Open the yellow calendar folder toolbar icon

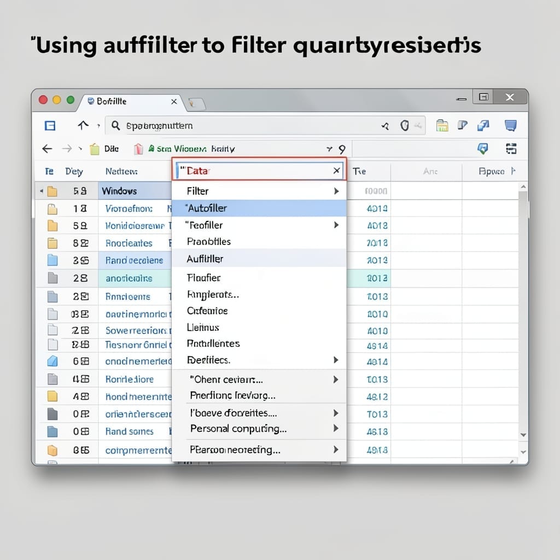coord(442,125)
